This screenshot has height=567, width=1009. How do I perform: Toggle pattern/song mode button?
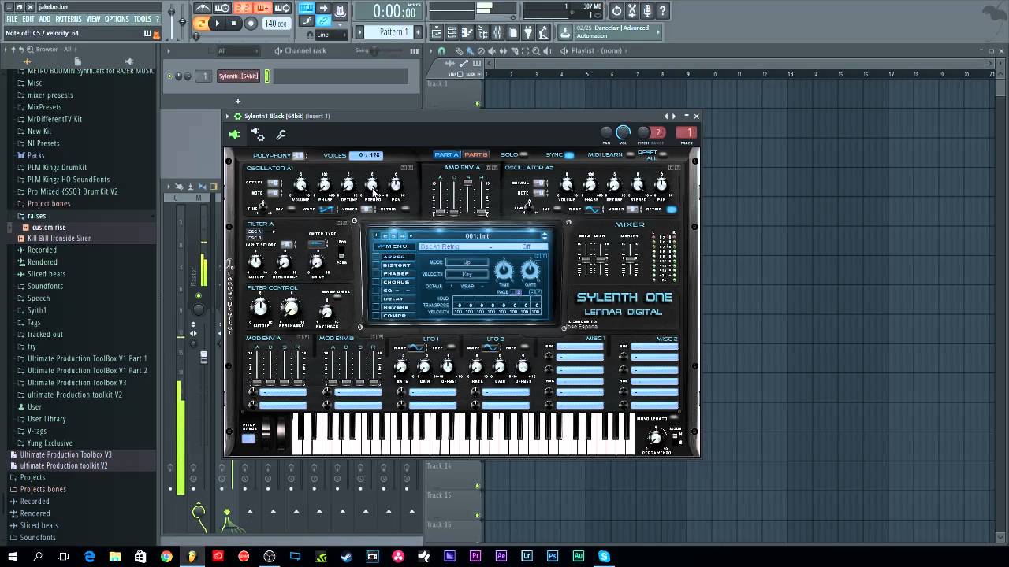click(201, 24)
